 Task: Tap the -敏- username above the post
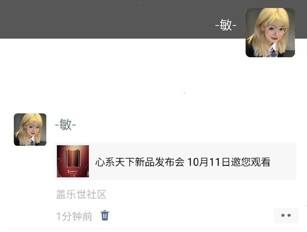pos(66,125)
